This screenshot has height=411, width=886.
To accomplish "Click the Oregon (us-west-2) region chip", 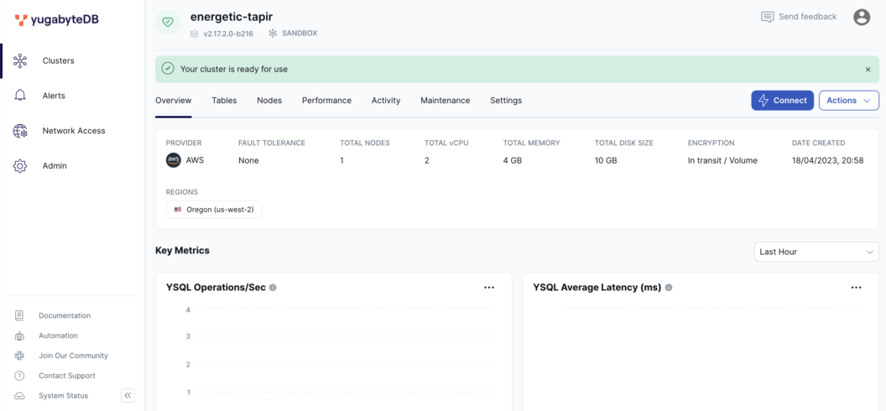I will click(x=214, y=210).
